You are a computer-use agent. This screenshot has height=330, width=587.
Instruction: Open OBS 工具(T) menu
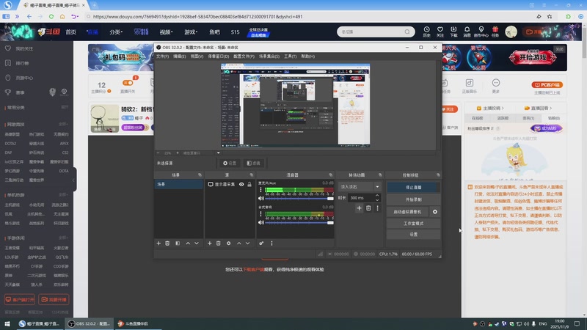tap(290, 56)
